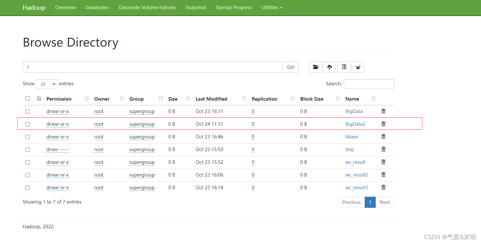
Task: Open the Snapshot nav tab
Action: [196, 7]
